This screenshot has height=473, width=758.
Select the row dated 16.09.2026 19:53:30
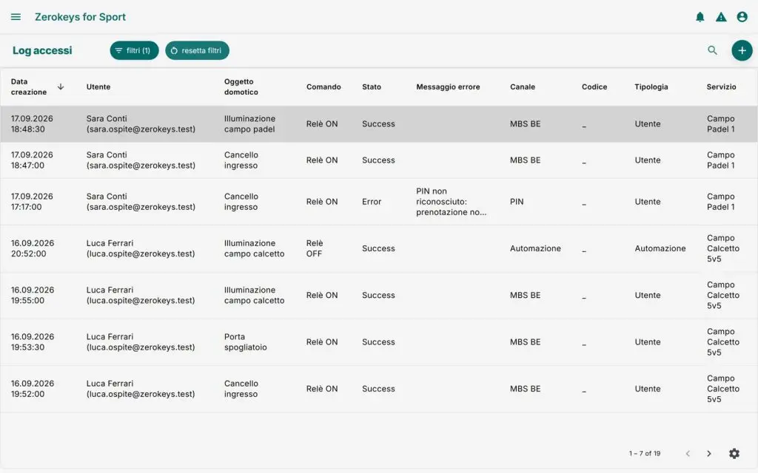pos(379,342)
